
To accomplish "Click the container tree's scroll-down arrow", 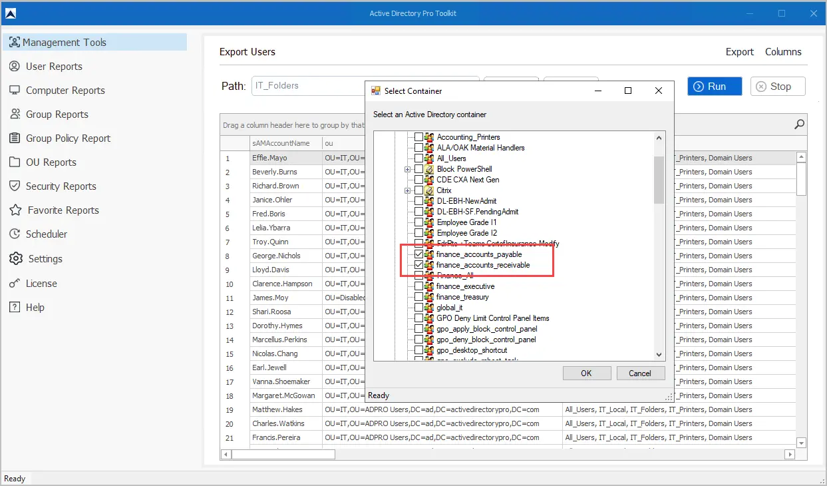I will point(659,356).
